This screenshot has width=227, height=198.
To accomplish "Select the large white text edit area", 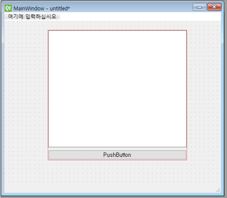I will click(x=117, y=89).
